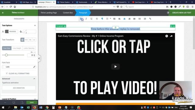Click the green Save button
The height and width of the screenshot is (110, 195).
click(32, 103)
